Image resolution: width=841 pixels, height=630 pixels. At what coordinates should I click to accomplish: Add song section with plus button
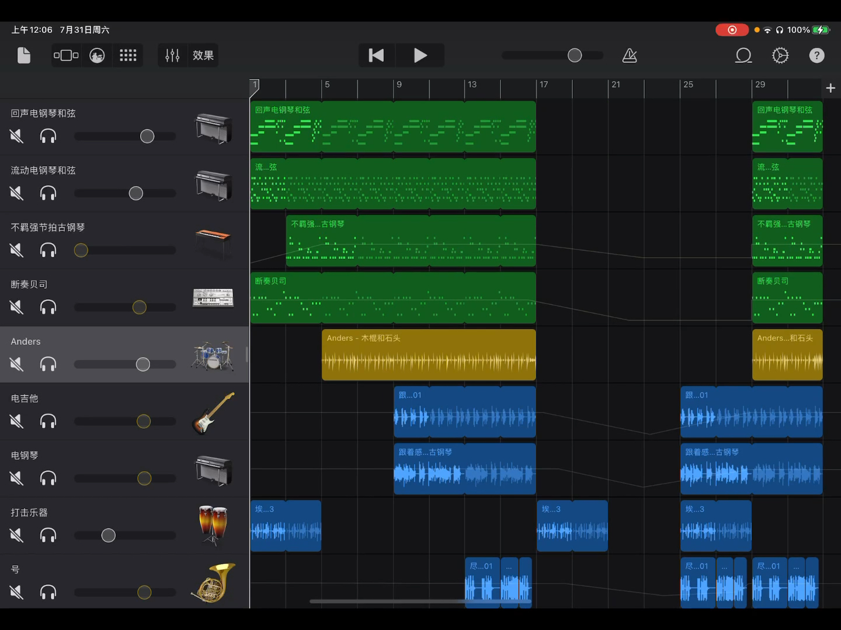click(x=830, y=88)
